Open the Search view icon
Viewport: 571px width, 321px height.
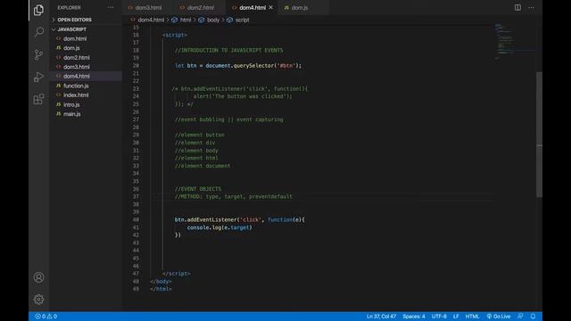[38, 32]
